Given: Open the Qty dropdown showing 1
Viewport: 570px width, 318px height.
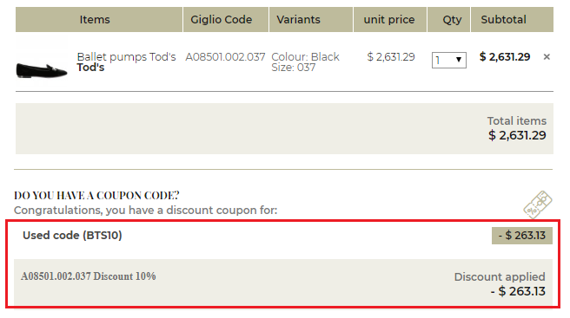Looking at the screenshot, I should 449,60.
